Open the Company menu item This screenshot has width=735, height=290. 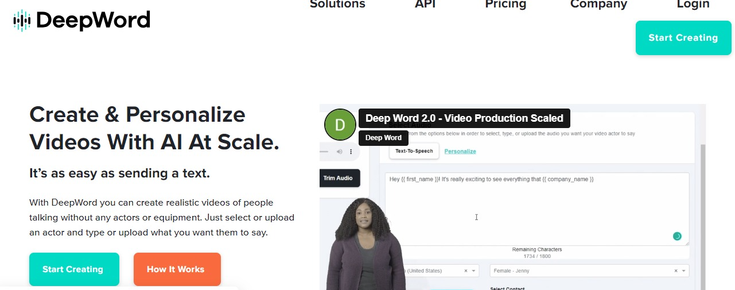pos(598,5)
